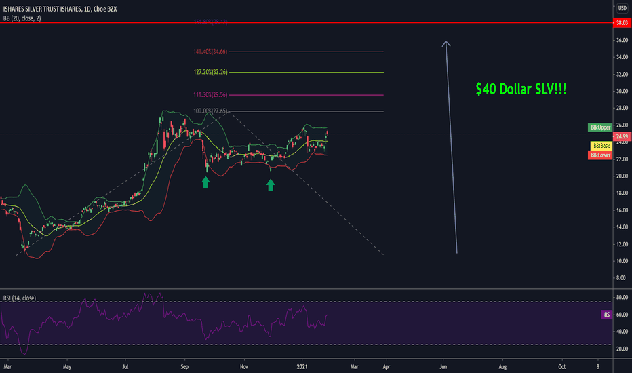Click the Nov label on the time axis
The image size is (632, 373).
click(x=244, y=366)
